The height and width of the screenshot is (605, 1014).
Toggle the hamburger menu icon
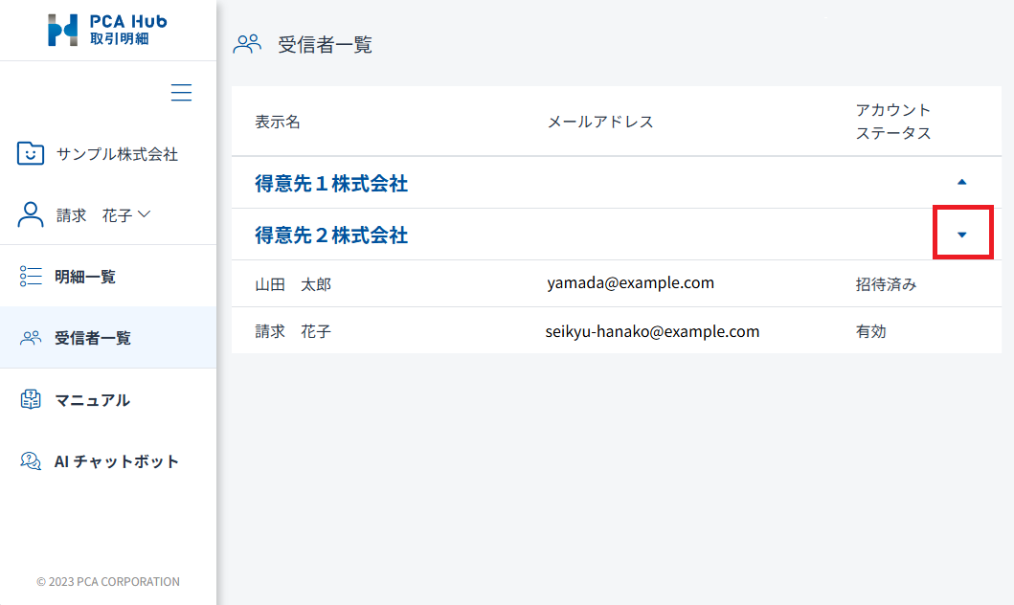click(181, 93)
